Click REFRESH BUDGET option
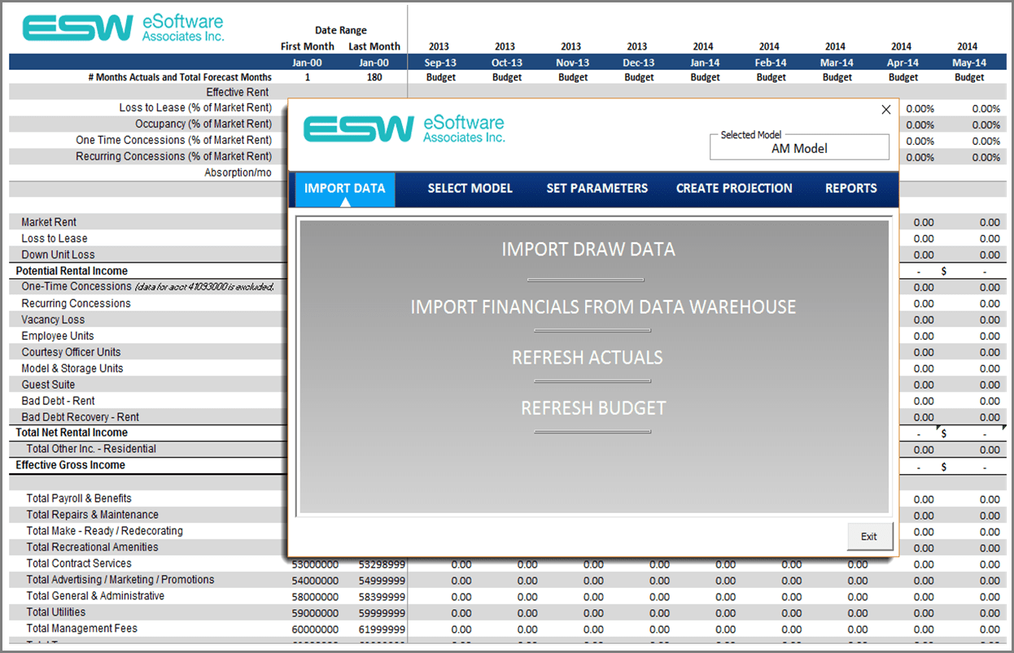This screenshot has width=1014, height=653. (x=593, y=408)
